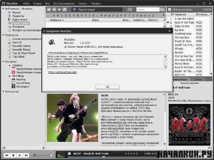Click the first icon on the navigation toolbar

[x=49, y=10]
